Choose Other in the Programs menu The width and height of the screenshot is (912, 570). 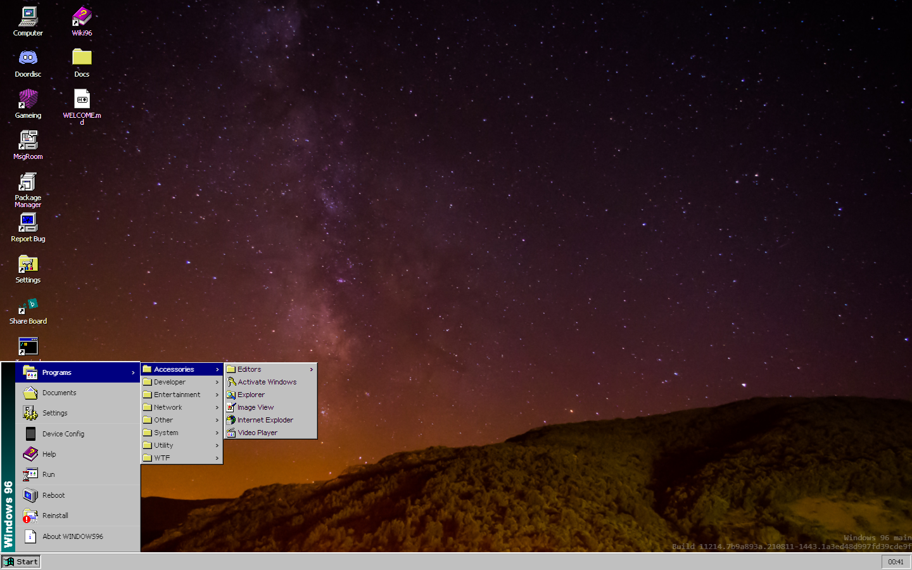(x=182, y=420)
